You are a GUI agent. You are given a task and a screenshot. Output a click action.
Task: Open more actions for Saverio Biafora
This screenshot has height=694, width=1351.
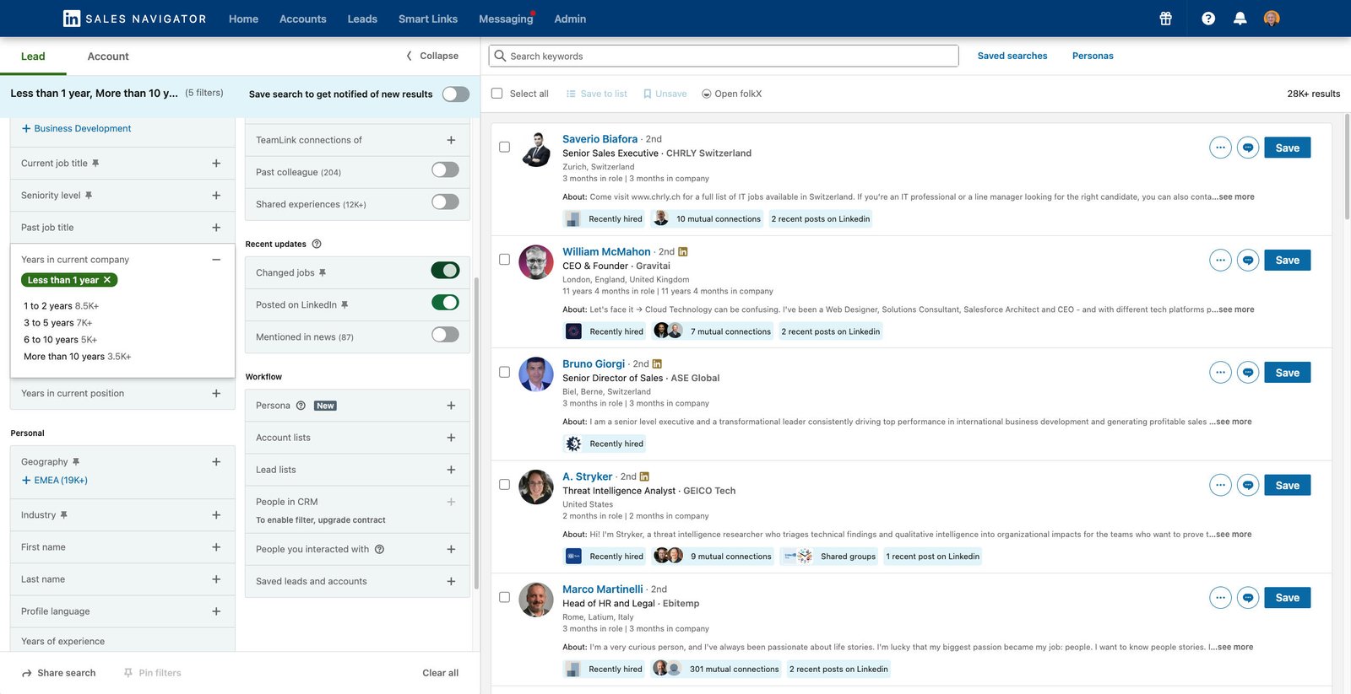pyautogui.click(x=1220, y=148)
